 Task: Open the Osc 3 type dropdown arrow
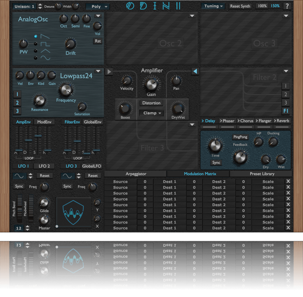click(x=286, y=16)
